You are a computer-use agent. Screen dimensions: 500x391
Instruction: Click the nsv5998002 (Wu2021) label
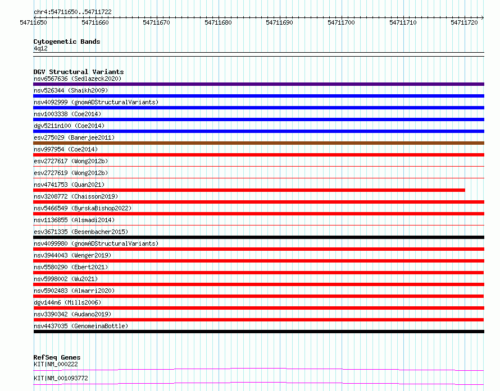[x=66, y=279]
